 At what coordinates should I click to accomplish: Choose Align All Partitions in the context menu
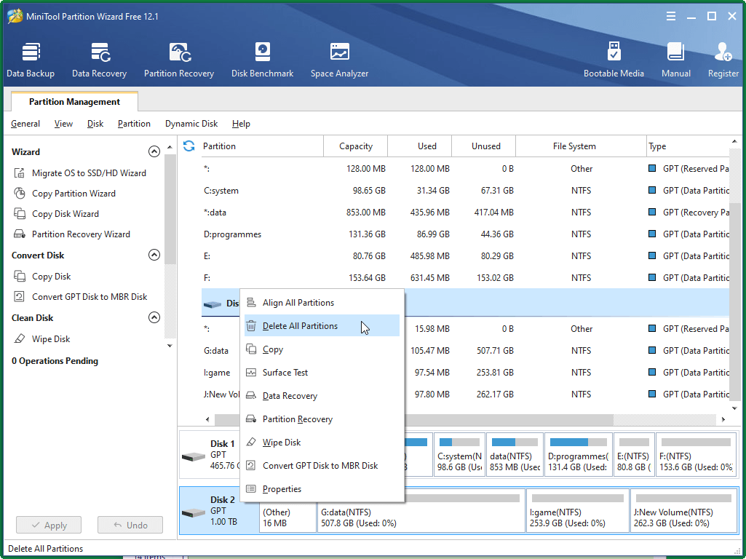(x=322, y=303)
